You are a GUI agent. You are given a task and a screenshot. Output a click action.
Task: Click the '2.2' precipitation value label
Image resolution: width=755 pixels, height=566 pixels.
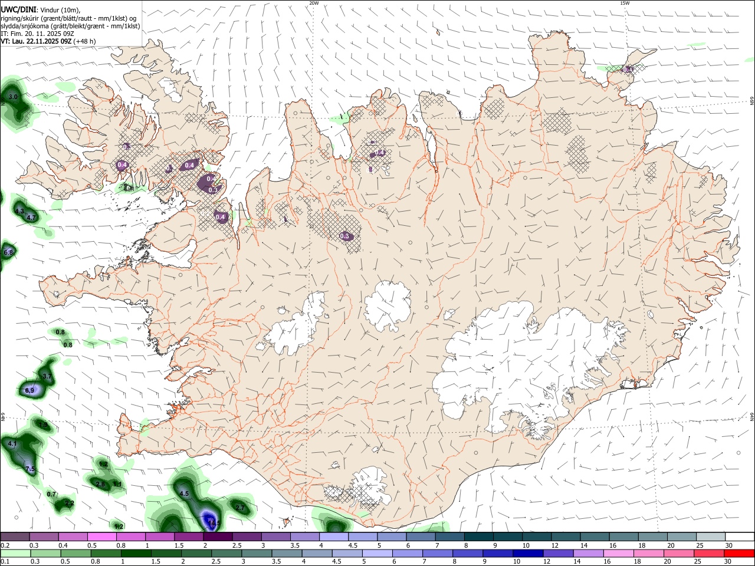click(70, 503)
